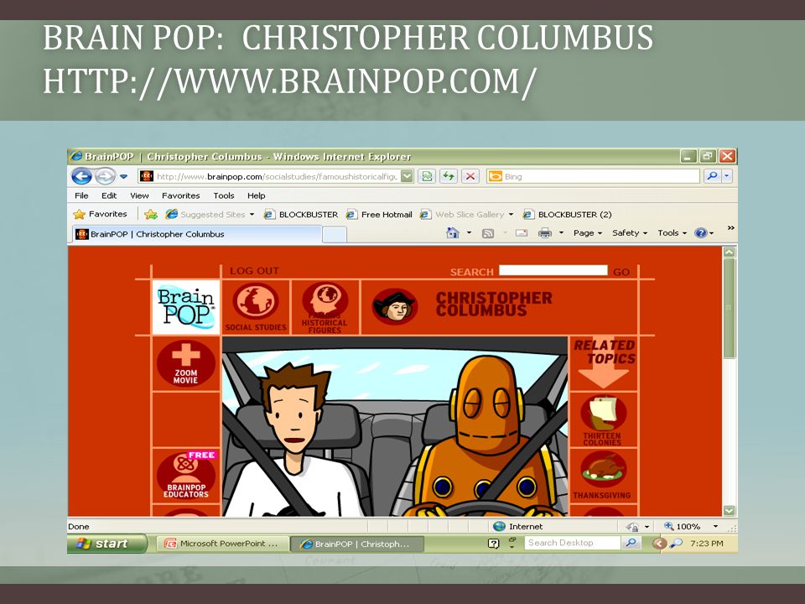Click the LOG OUT link
805x604 pixels.
[x=254, y=271]
